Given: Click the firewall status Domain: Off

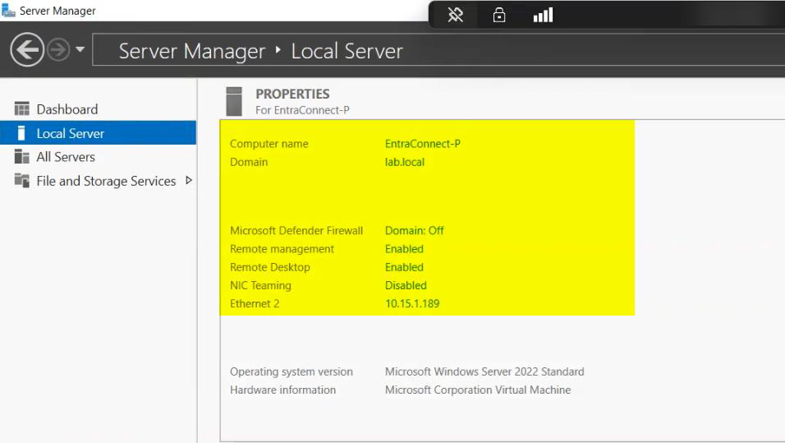Looking at the screenshot, I should [x=414, y=230].
